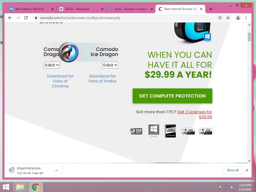The image size is (256, 192).
Task: Click Download for Fans of Firefox
Action: (x=102, y=78)
